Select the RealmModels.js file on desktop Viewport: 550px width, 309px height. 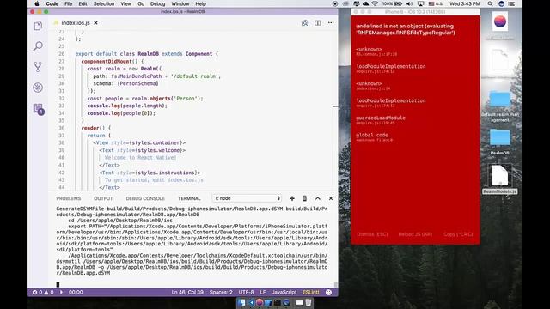point(500,179)
